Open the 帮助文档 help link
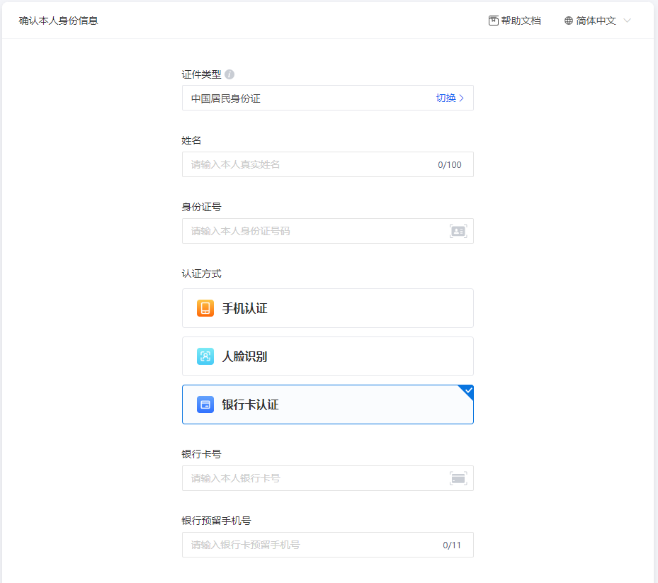This screenshot has width=658, height=583. coord(521,21)
